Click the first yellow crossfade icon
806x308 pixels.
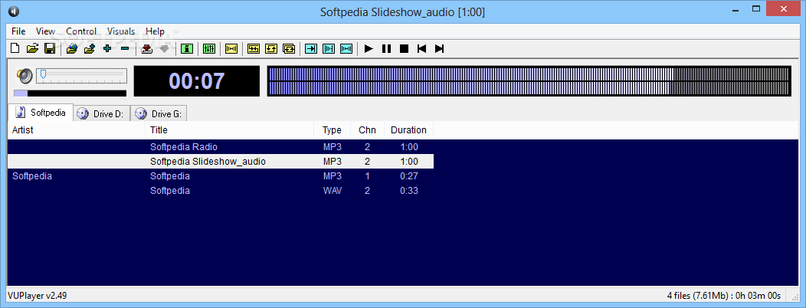pos(231,49)
